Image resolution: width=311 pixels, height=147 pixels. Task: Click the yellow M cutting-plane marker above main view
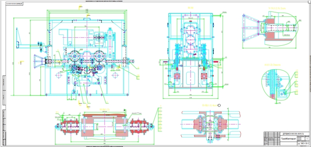[80, 7]
